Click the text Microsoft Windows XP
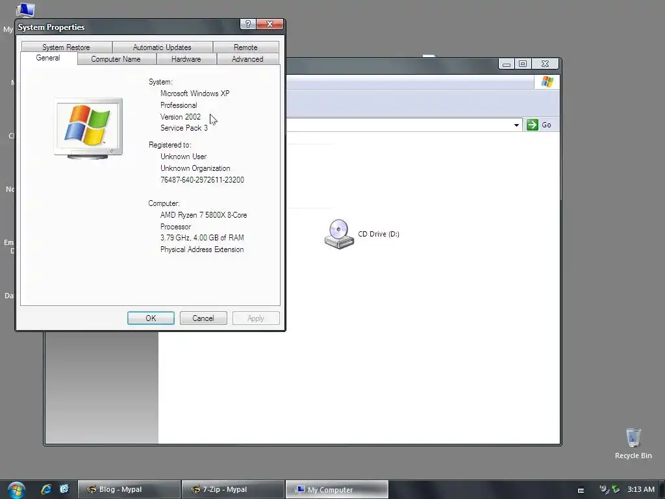Screen dimensions: 665x499 [x=195, y=94]
